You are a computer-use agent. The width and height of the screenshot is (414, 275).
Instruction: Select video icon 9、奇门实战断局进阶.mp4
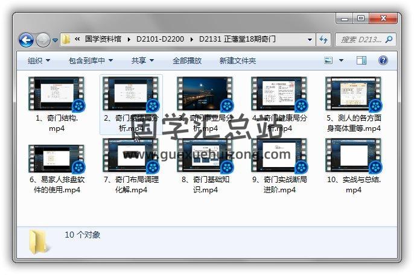pos(279,156)
